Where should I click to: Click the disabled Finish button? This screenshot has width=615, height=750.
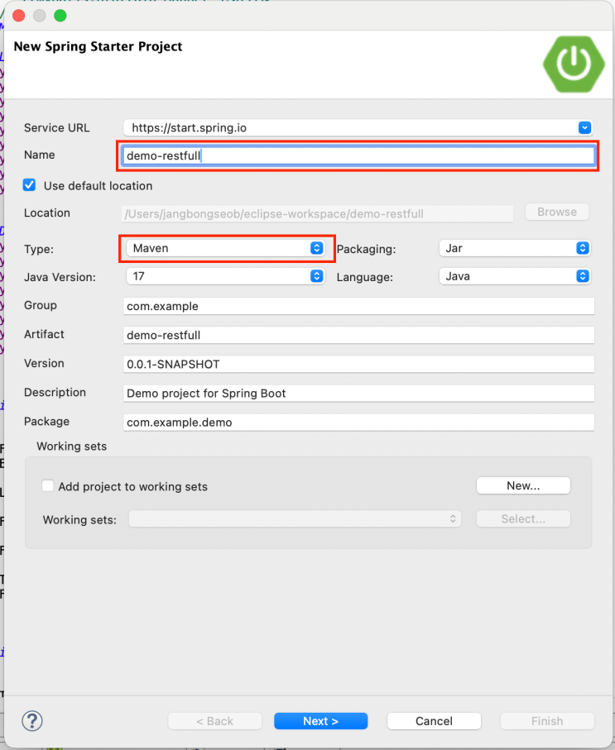[547, 721]
